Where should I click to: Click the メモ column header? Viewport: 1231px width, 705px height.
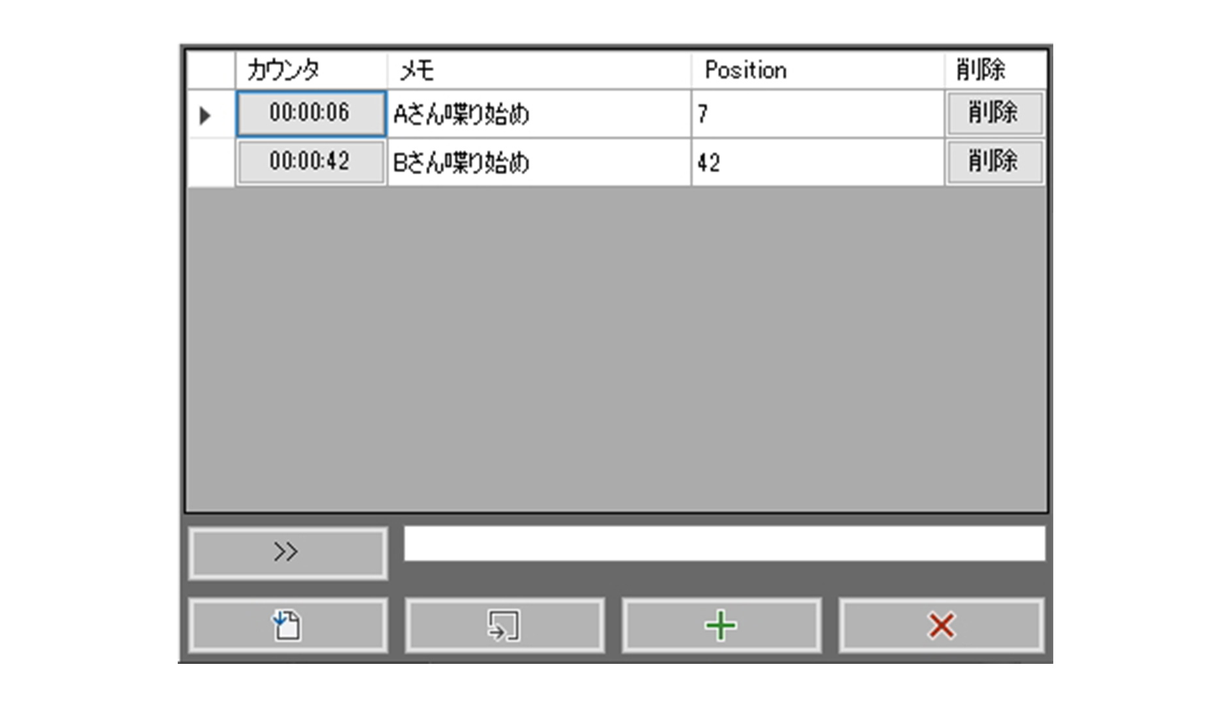pyautogui.click(x=539, y=70)
